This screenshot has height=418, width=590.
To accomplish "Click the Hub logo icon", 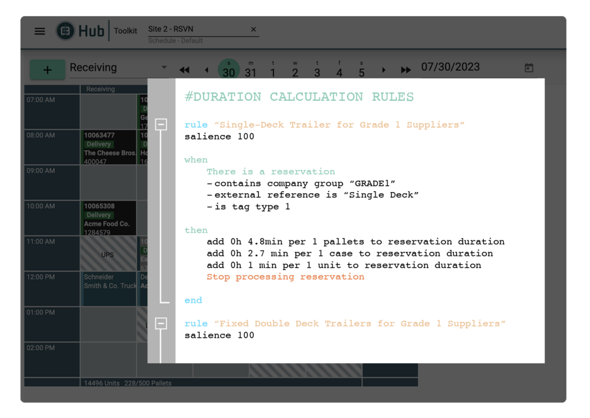I will coord(66,31).
